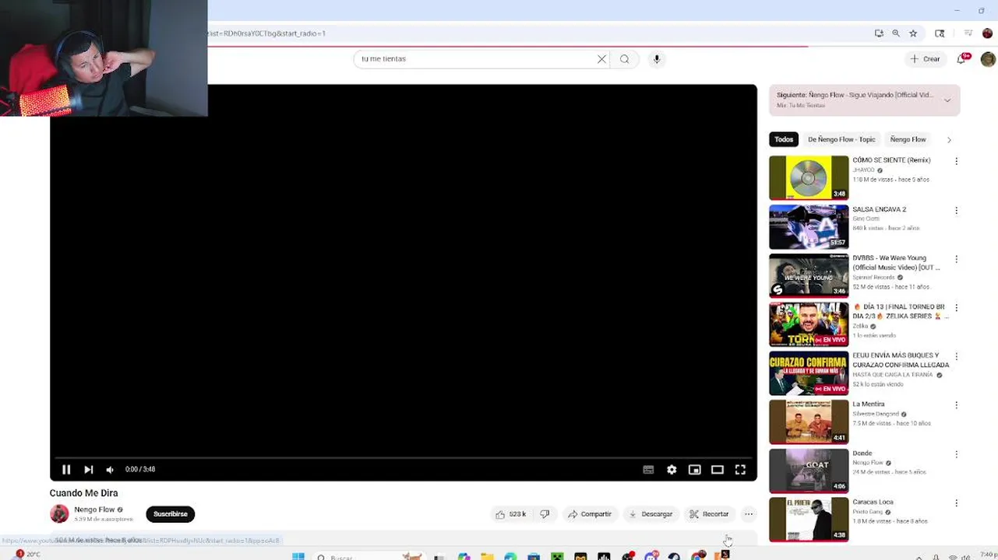This screenshot has height=560, width=998.
Task: Open options for DÍA 13 FINAL TORNEO video
Action: 956,308
